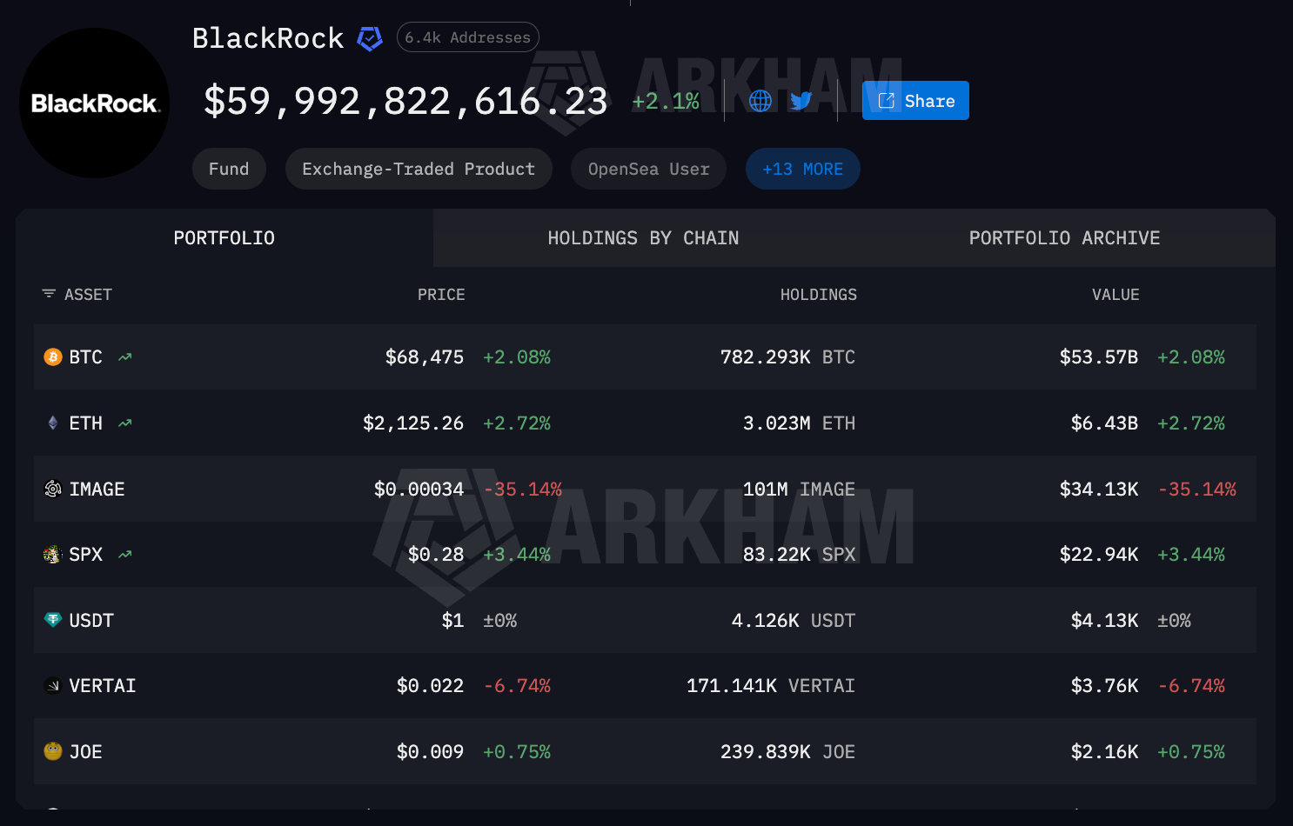Click the IMAGE token icon
Image resolution: width=1293 pixels, height=826 pixels.
(x=53, y=490)
